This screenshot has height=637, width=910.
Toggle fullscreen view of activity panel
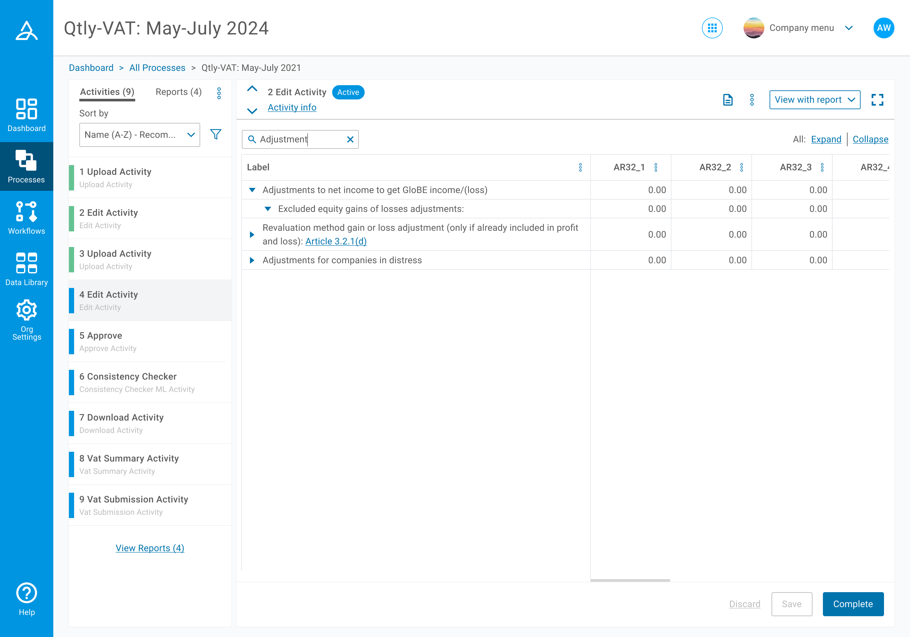click(x=877, y=99)
